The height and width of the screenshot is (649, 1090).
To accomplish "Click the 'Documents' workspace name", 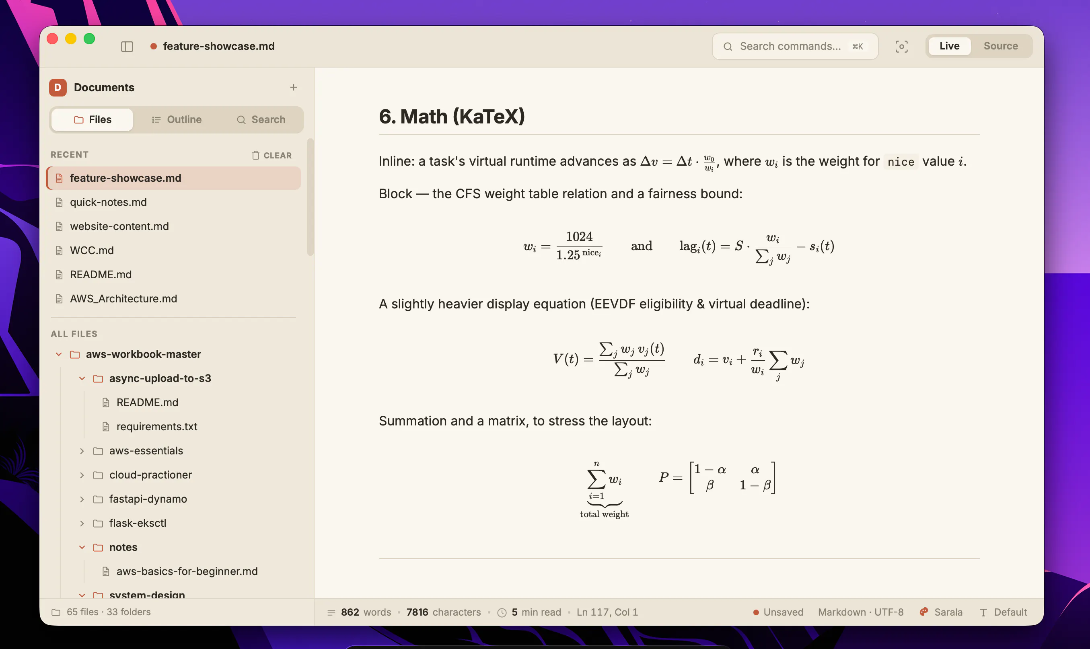I will [x=104, y=88].
